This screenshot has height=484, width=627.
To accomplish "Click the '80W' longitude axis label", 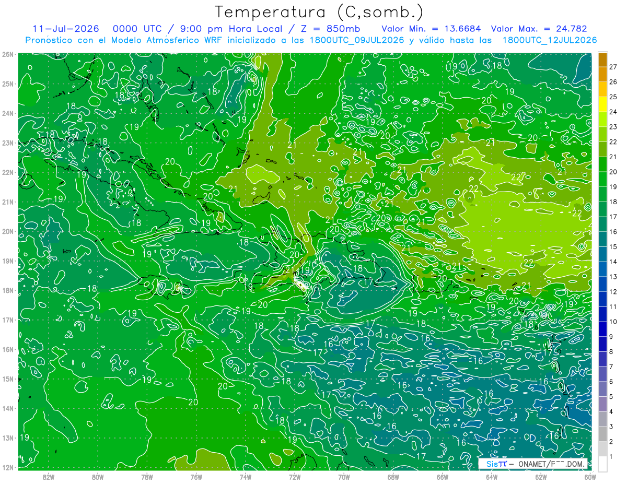I will coord(98,476).
